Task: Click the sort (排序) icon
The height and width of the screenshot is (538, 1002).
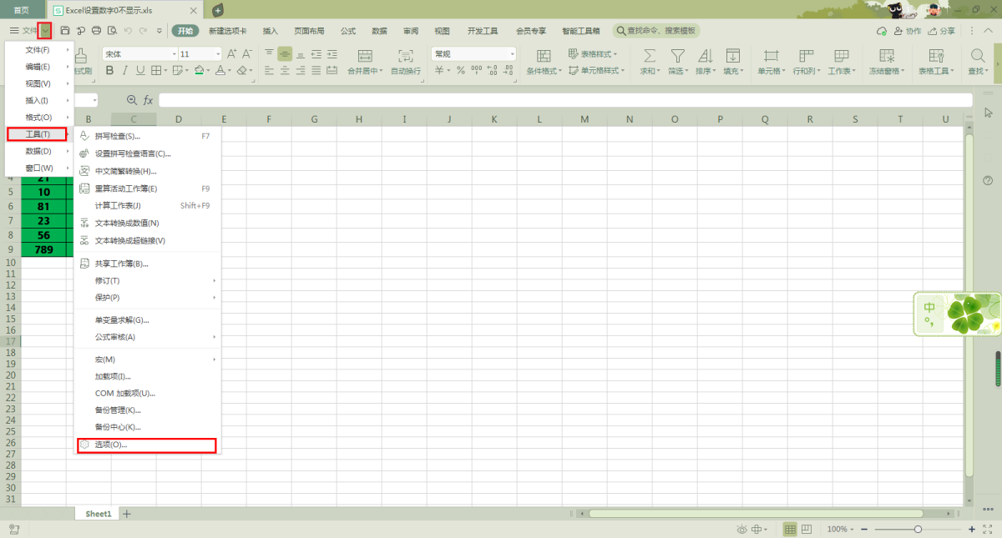Action: click(x=705, y=56)
